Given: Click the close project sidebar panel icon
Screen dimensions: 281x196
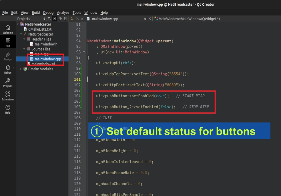Looking at the screenshot, I should click(x=65, y=19).
